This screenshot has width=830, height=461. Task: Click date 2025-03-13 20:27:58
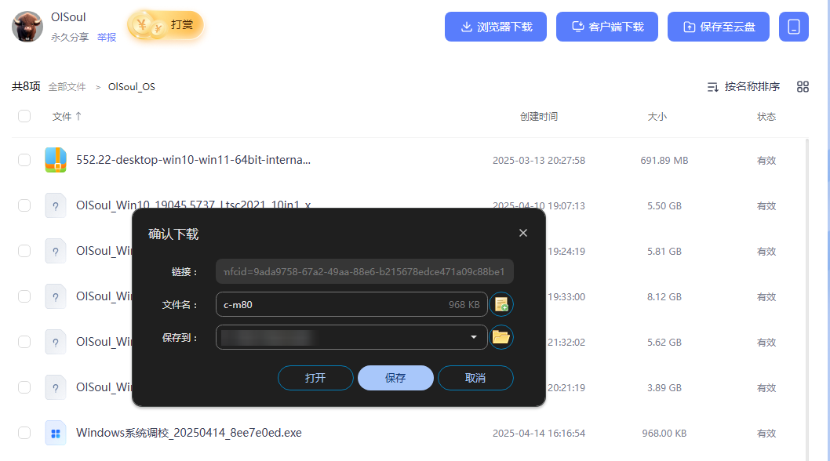pyautogui.click(x=539, y=161)
